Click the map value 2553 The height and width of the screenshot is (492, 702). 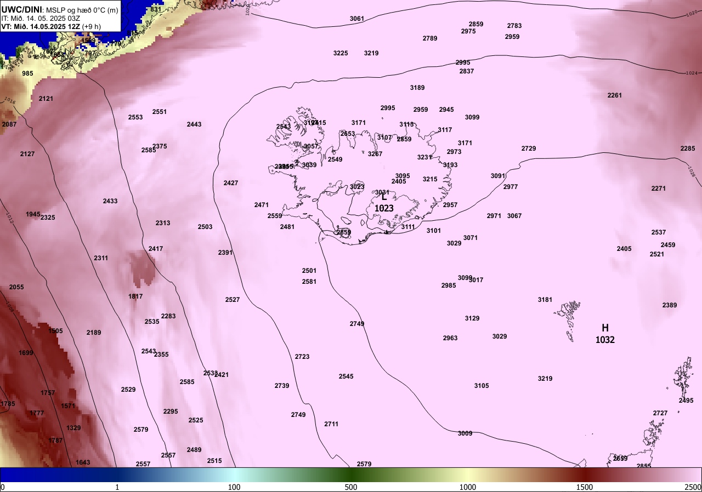tap(135, 117)
